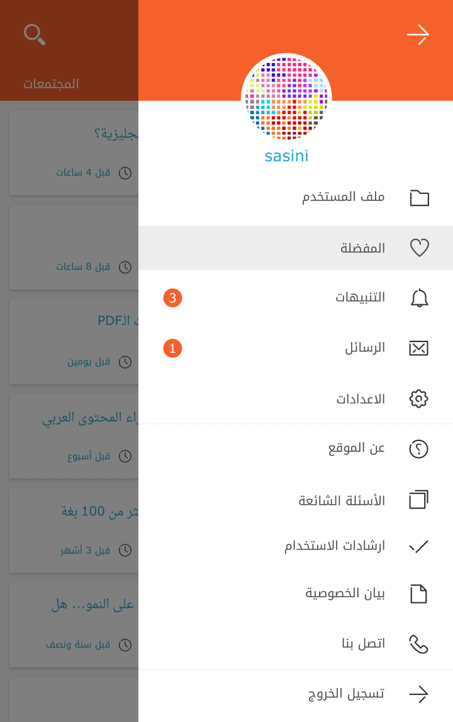Click the heart favorites icon
This screenshot has width=453, height=722.
[419, 248]
